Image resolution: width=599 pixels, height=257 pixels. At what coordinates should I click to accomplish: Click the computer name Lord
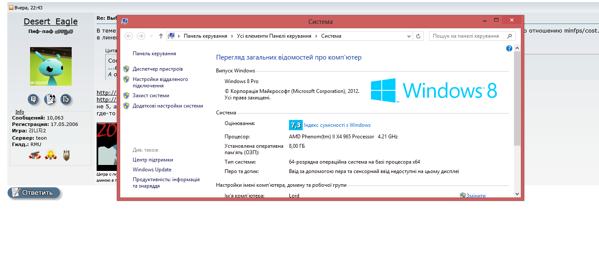tap(294, 196)
